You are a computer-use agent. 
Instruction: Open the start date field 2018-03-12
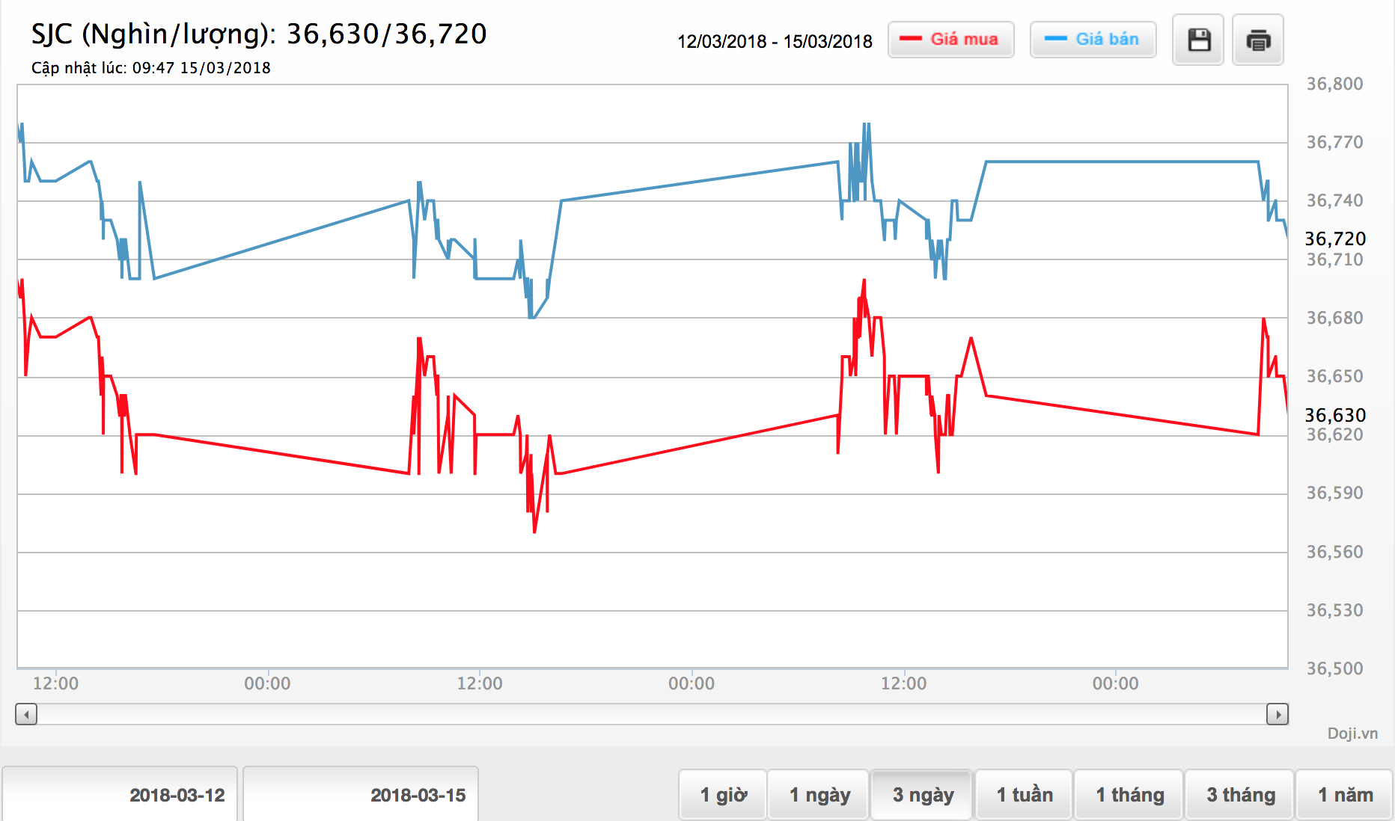pos(120,794)
